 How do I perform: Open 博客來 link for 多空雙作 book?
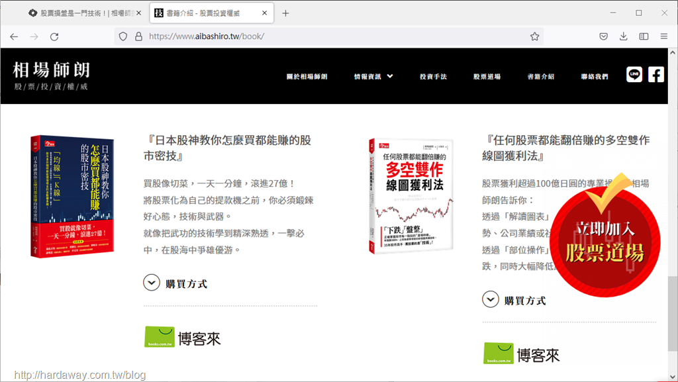[x=522, y=354]
